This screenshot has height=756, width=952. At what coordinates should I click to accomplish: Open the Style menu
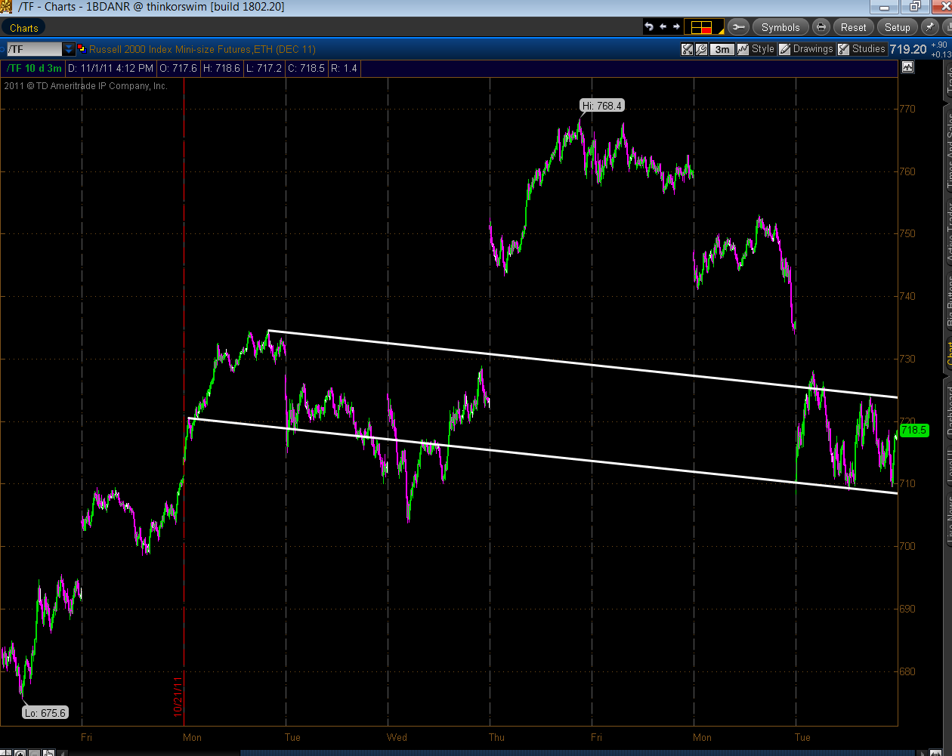756,49
